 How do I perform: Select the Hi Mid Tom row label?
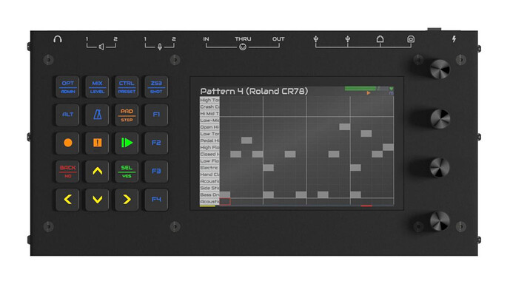pyautogui.click(x=209, y=114)
